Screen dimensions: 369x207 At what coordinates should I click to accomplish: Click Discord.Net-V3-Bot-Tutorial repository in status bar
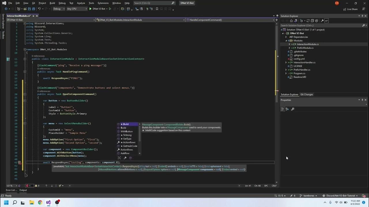[340, 195]
